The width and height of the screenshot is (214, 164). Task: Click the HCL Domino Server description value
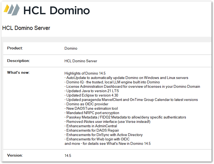(x=81, y=61)
